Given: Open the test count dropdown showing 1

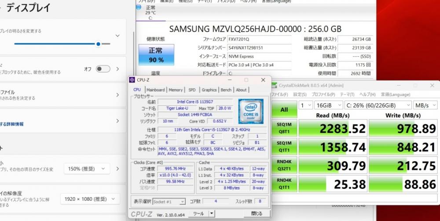Looking at the screenshot, I should [x=306, y=105].
